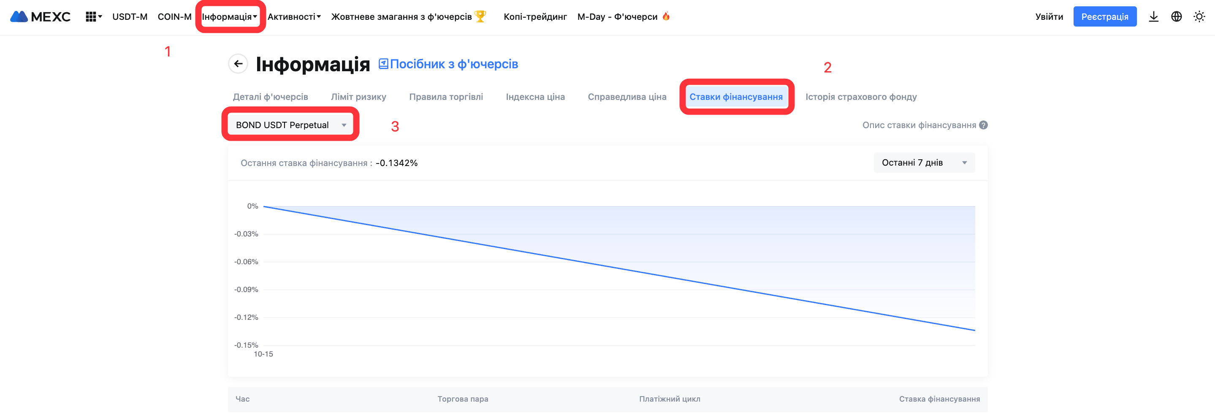
Task: Click the Увійти login link
Action: (1049, 17)
